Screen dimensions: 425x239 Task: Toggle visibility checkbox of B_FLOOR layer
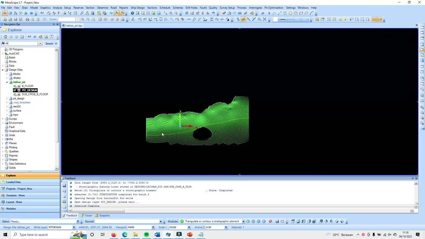pyautogui.click(x=19, y=86)
